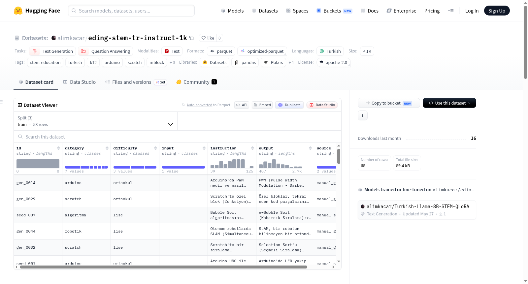The width and height of the screenshot is (528, 284).
Task: Click the table vertical scrollbar thumb
Action: pyautogui.click(x=339, y=156)
